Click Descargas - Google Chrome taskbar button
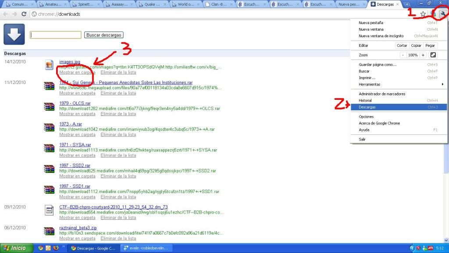 (x=93, y=248)
